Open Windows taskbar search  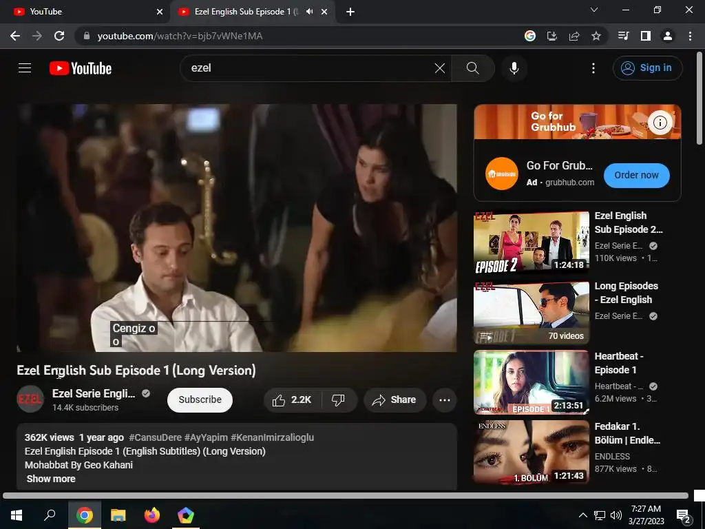pos(50,515)
